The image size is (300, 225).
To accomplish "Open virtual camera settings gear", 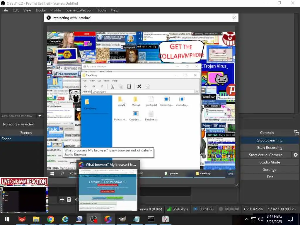I will 296,155.
